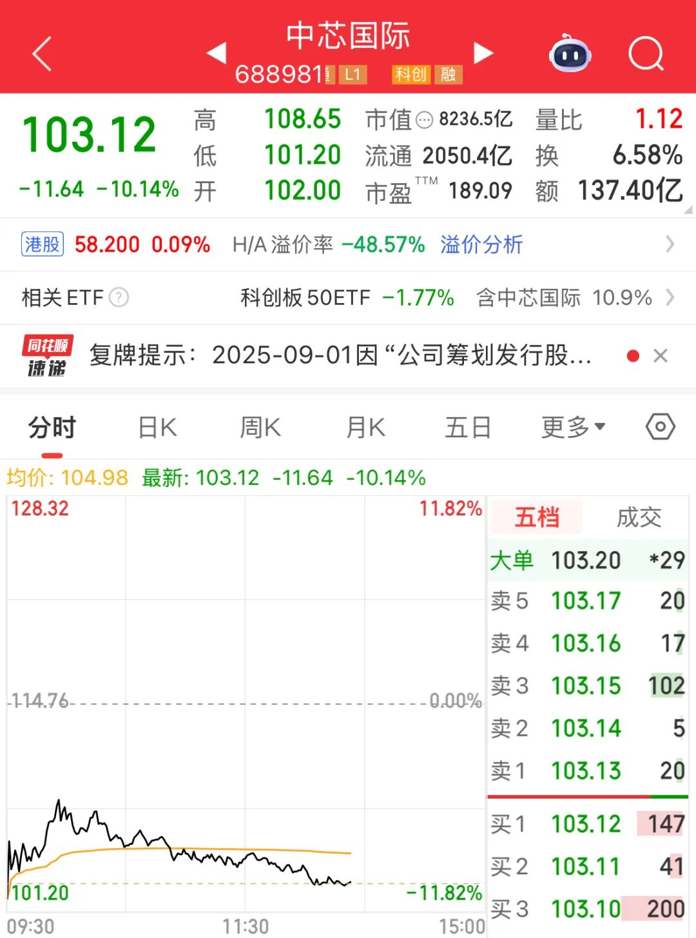Expand the H/A premium analysis row chevron
This screenshot has height=938, width=696.
point(670,245)
